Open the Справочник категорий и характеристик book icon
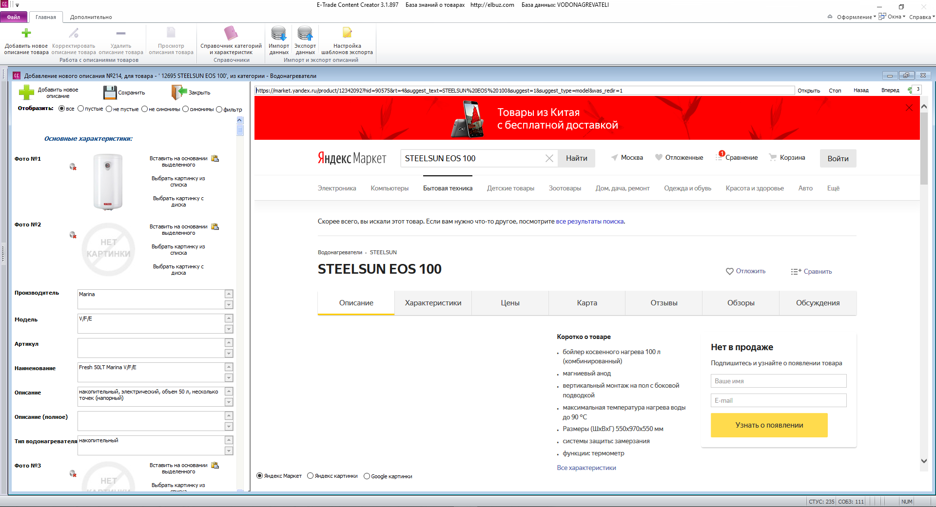936x507 pixels. click(x=231, y=33)
